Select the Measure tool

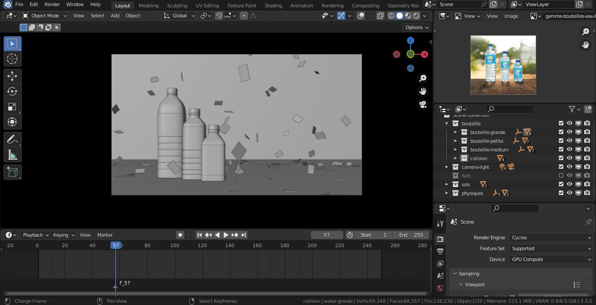tap(12, 154)
